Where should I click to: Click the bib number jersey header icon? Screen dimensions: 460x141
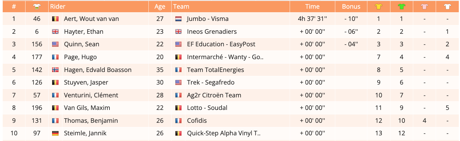pyautogui.click(x=37, y=6)
